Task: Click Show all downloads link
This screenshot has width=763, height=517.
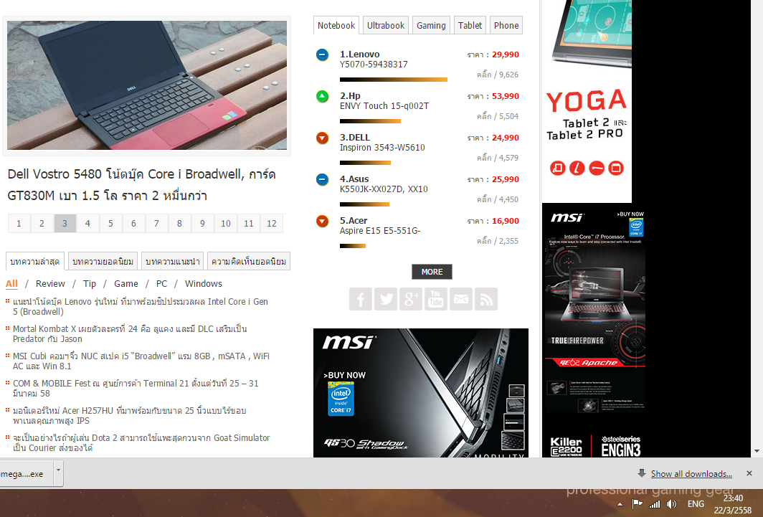Action: 691,474
